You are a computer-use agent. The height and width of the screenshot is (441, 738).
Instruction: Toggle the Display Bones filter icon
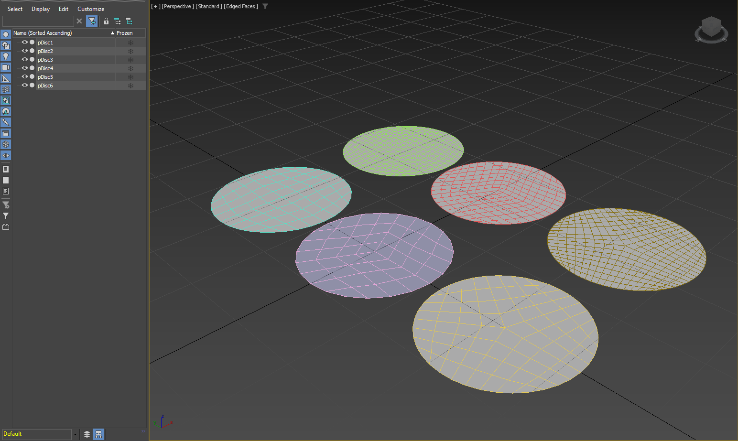[6, 122]
